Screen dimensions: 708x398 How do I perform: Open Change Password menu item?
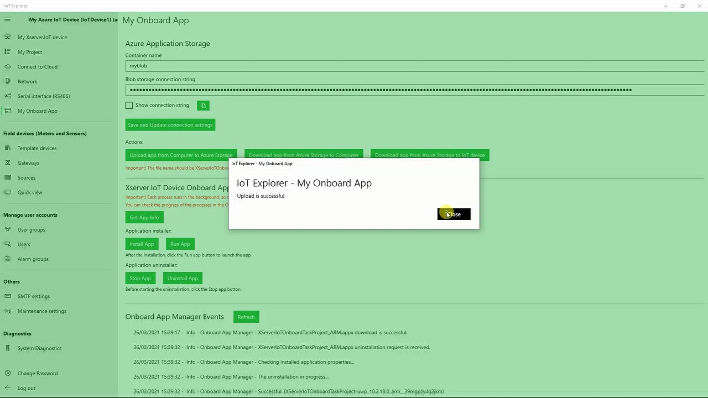pyautogui.click(x=38, y=373)
